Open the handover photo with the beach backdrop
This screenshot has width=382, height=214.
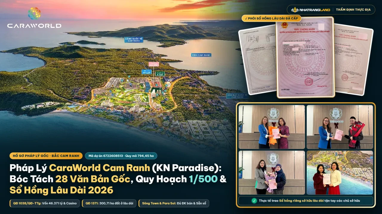click(340, 173)
